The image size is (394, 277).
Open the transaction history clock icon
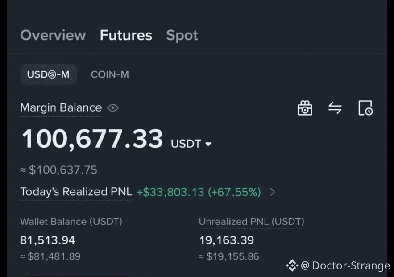pyautogui.click(x=365, y=108)
